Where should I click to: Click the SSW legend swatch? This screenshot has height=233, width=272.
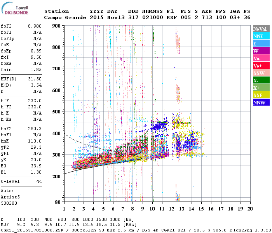pos(261,73)
